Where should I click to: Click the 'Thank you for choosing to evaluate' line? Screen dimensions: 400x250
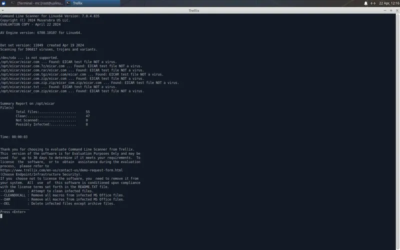pyautogui.click(x=67, y=149)
